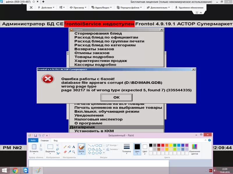Image resolution: width=233 pixels, height=174 pixels.
Task: Click the Undo arrow in Paint quick access
Action: pos(40,135)
